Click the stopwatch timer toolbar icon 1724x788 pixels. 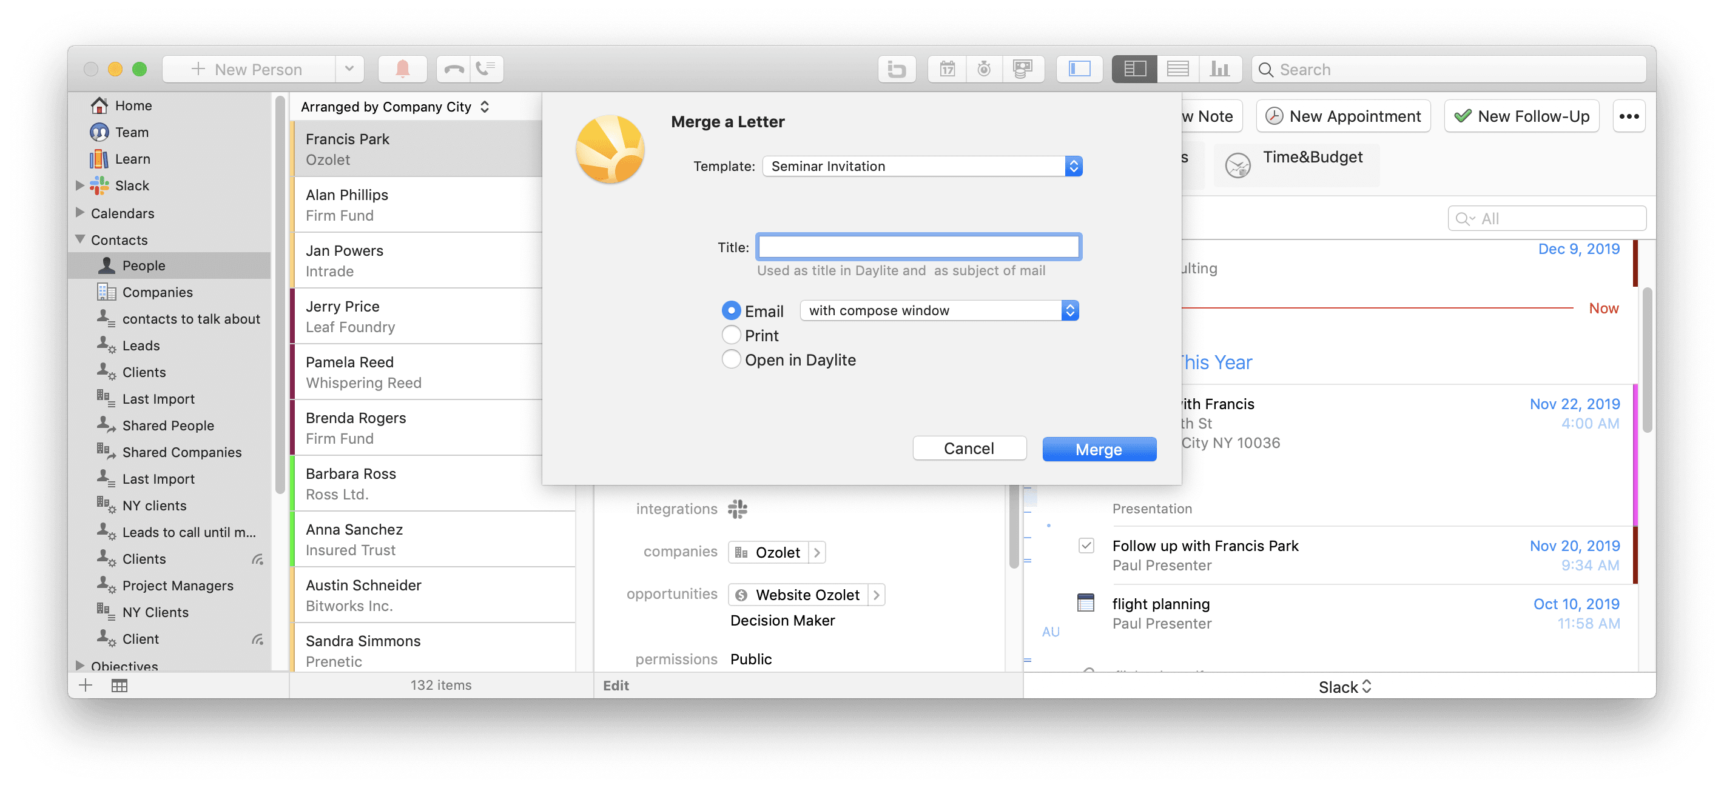(984, 69)
